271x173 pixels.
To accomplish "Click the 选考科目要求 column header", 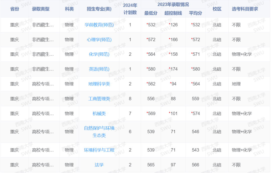I will 245,9.
